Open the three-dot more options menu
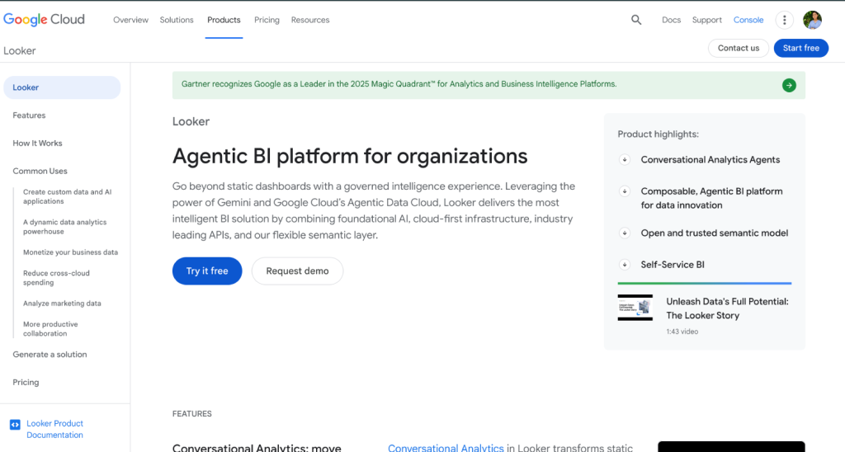Image resolution: width=845 pixels, height=452 pixels. click(x=784, y=20)
